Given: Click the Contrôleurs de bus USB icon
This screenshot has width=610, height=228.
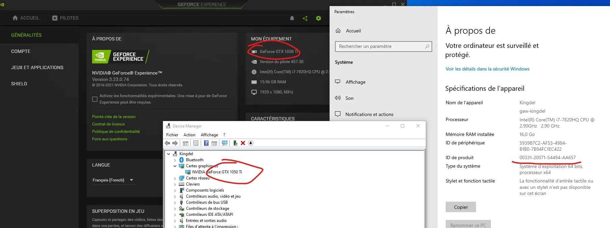Looking at the screenshot, I should coord(182,202).
